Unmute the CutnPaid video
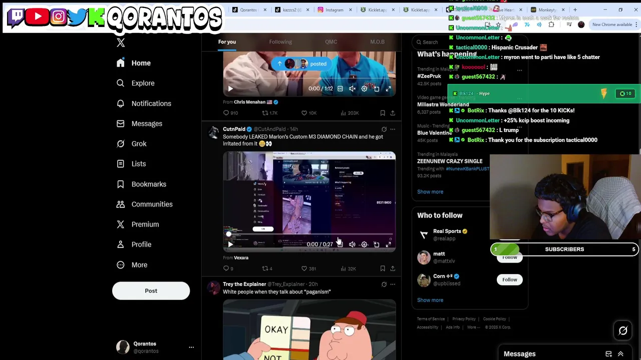Screen dimensions: 641x360 click(352, 244)
